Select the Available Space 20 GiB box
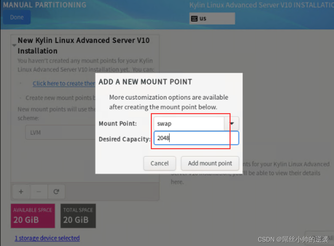This screenshot has width=334, height=246. coord(33,216)
